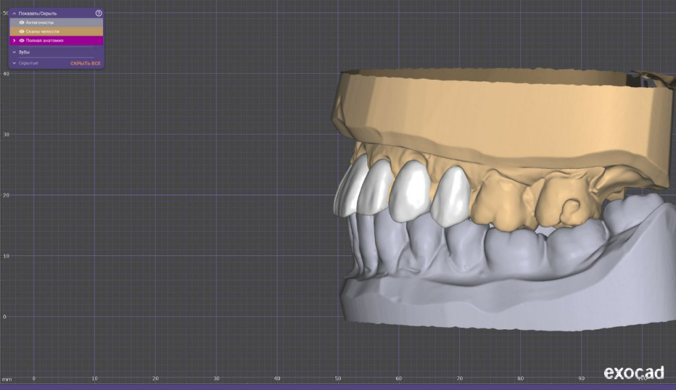Viewport: 676px width, 390px height.
Task: Toggle eye icon for Антагонисты
Action: 22,22
